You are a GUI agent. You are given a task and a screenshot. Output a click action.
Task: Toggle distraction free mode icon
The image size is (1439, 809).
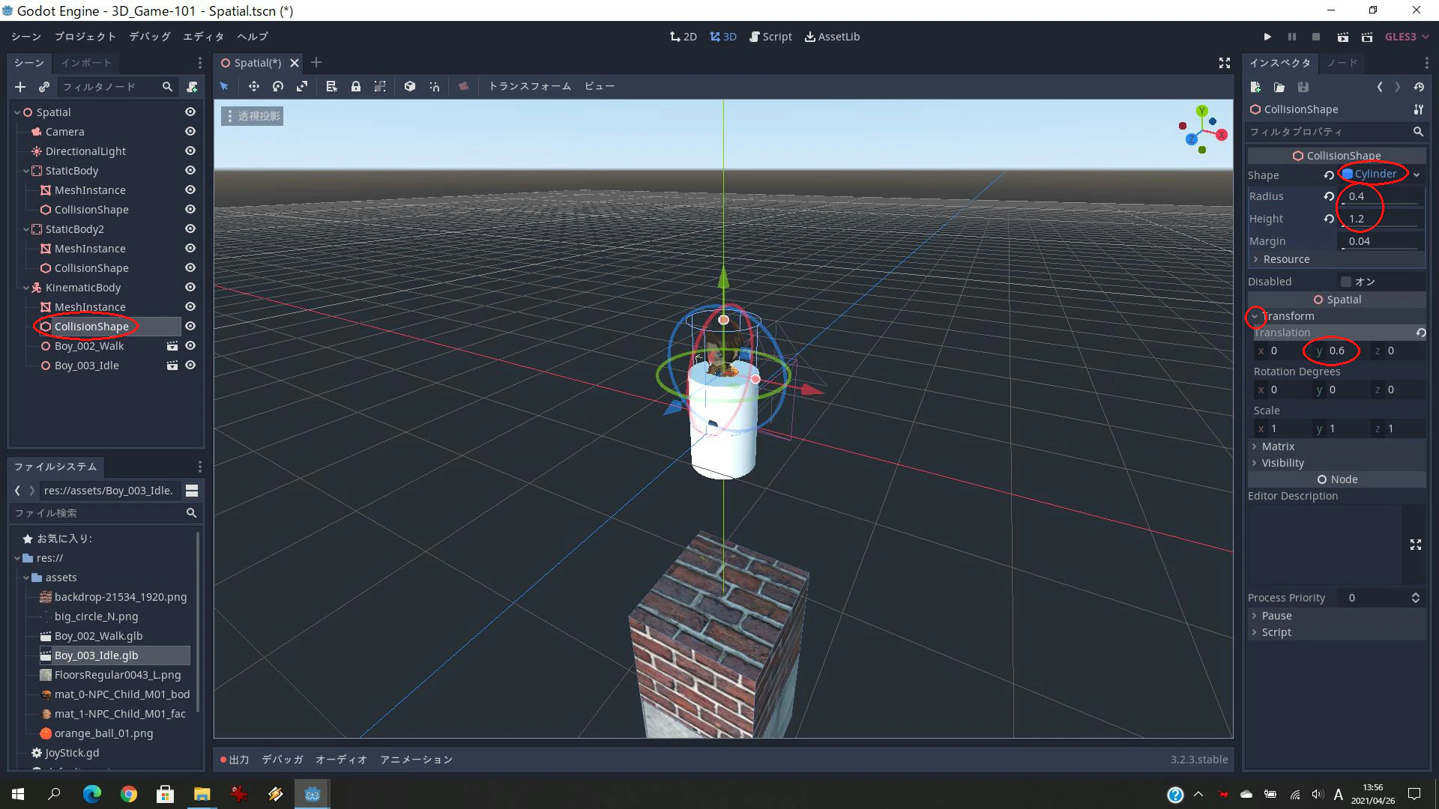point(1224,63)
